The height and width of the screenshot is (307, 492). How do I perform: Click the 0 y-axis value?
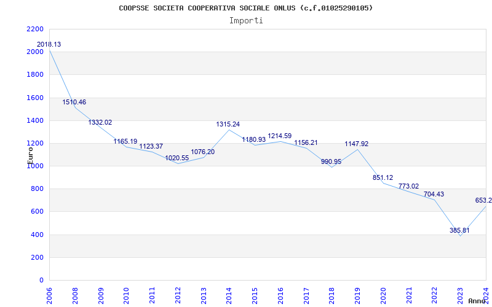(41, 281)
